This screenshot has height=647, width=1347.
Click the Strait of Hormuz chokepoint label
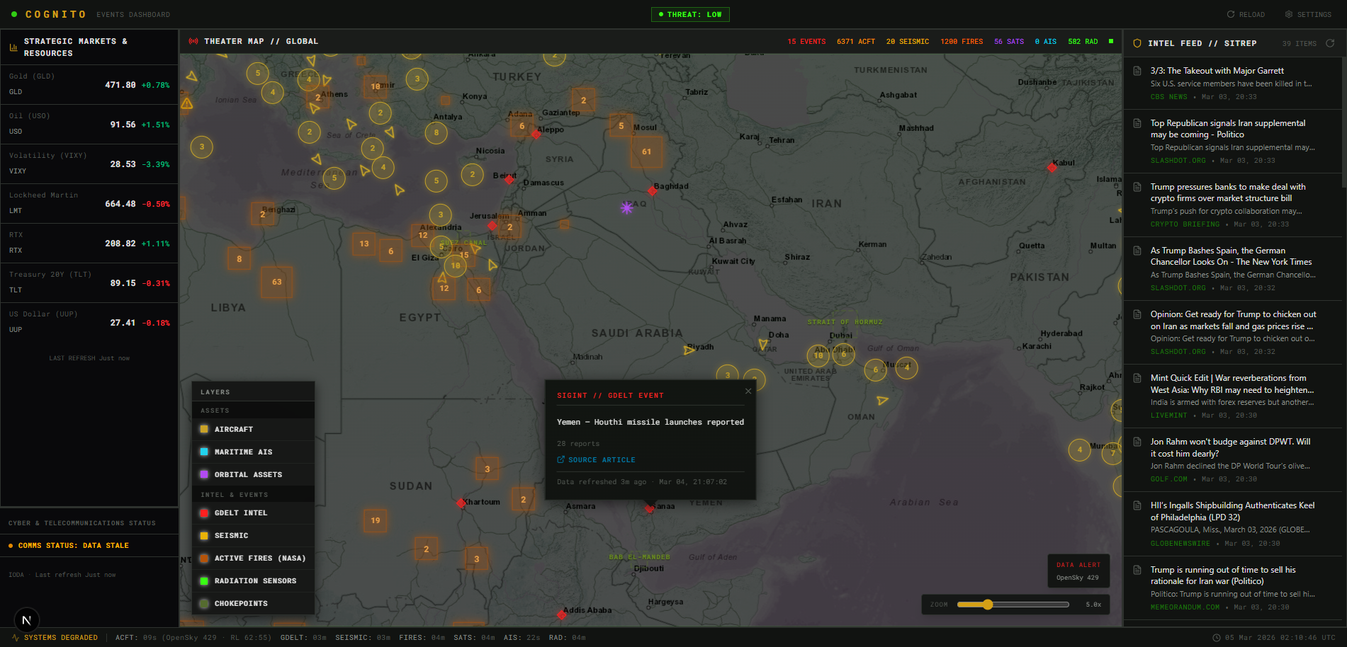pos(845,322)
